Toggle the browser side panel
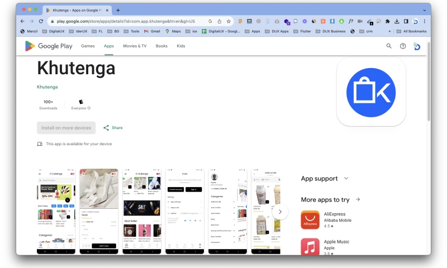This screenshot has width=447, height=268. point(406,21)
